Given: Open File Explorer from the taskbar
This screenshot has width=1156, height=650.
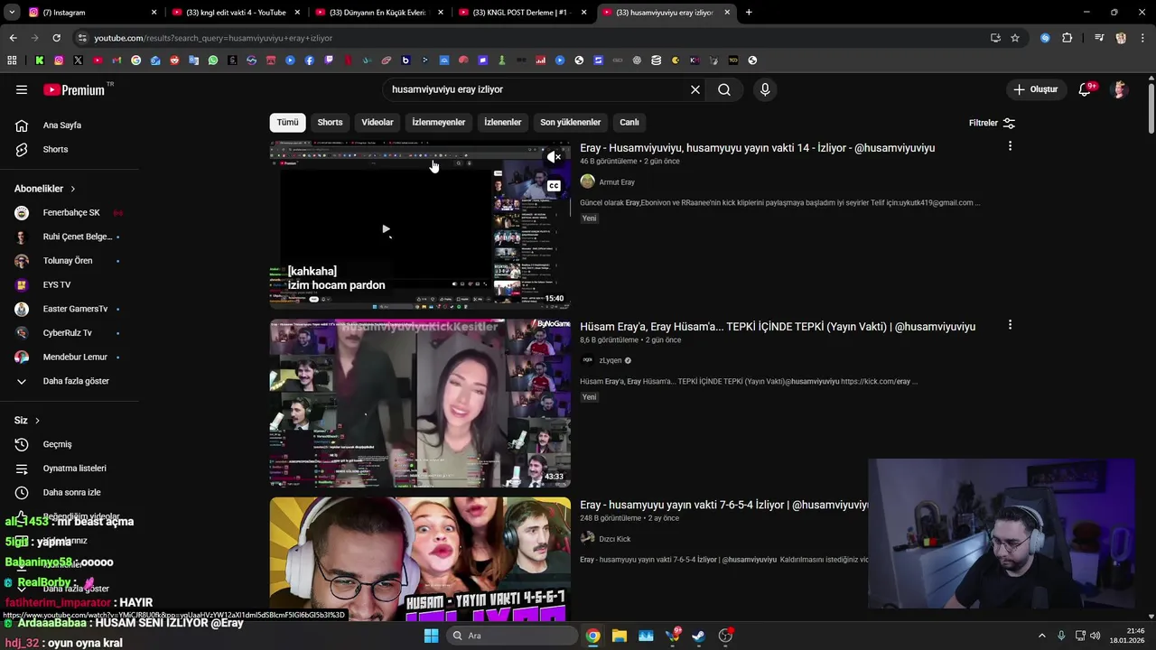Looking at the screenshot, I should coord(619,636).
